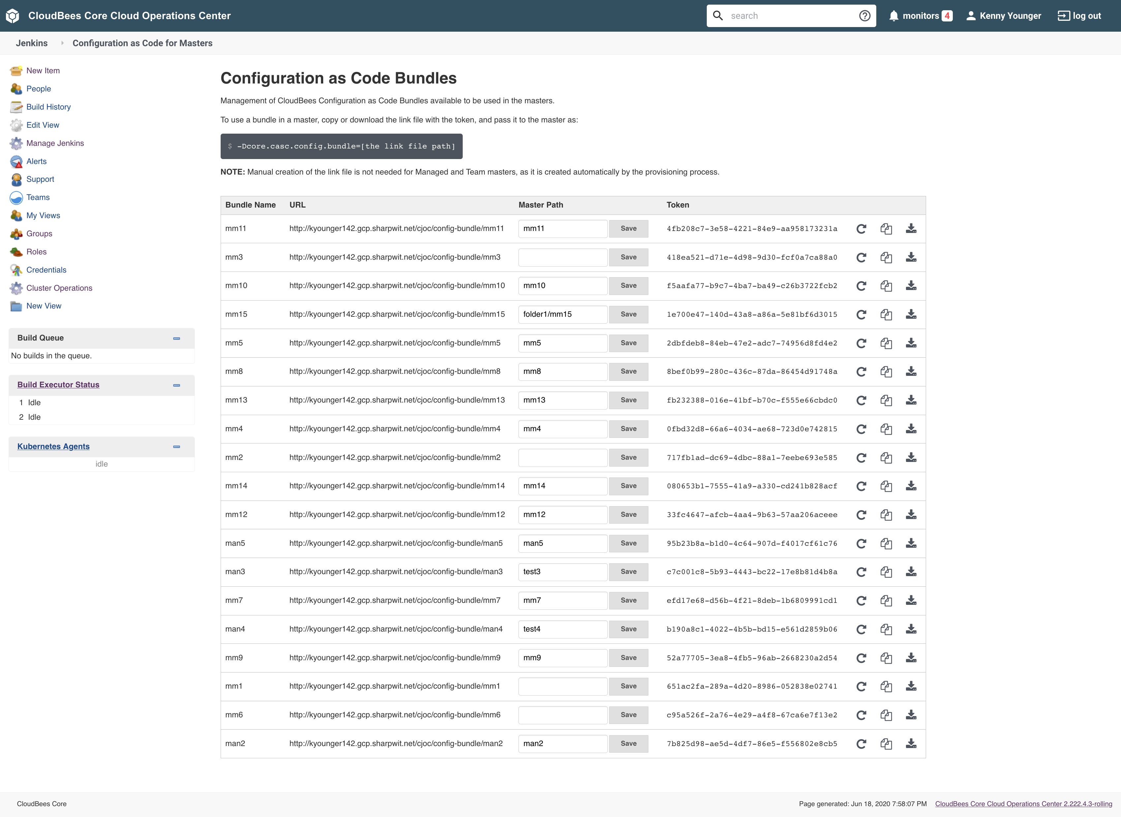1121x817 pixels.
Task: Open Cluster Operations from sidebar
Action: coord(59,288)
